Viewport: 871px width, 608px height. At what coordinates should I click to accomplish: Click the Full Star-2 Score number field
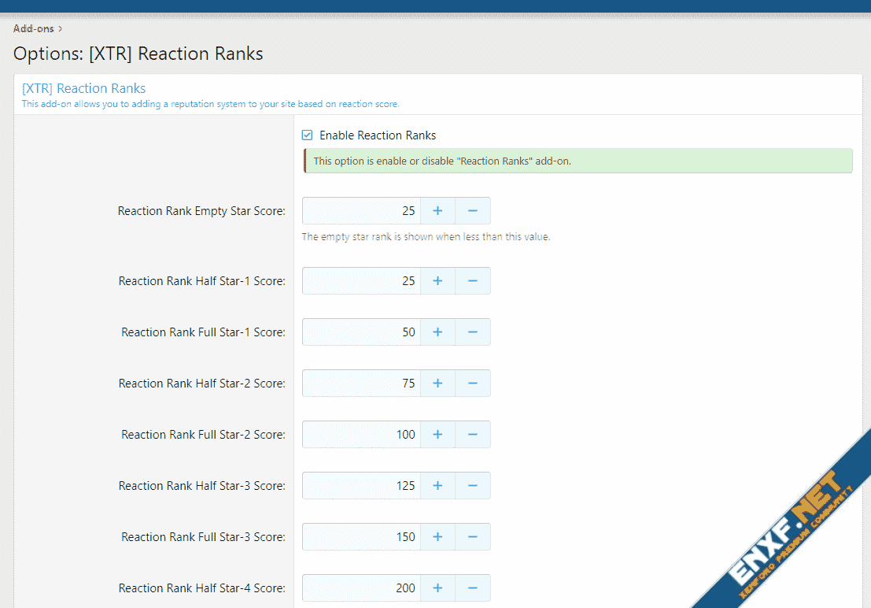[x=361, y=435]
